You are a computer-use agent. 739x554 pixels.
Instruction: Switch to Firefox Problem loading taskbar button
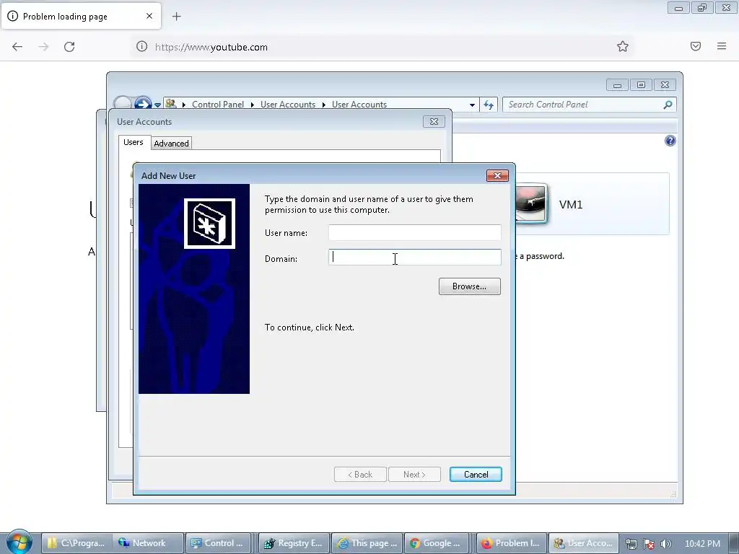click(512, 543)
